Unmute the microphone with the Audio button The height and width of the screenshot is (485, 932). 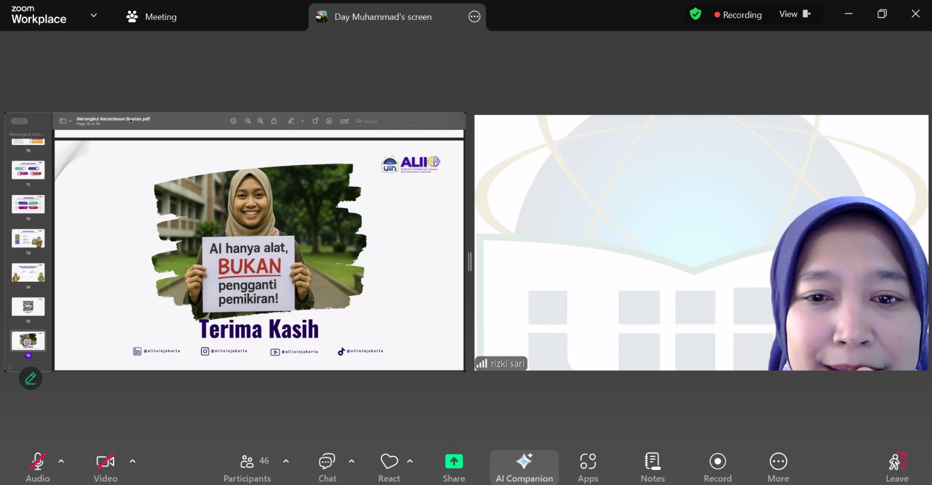click(x=38, y=468)
